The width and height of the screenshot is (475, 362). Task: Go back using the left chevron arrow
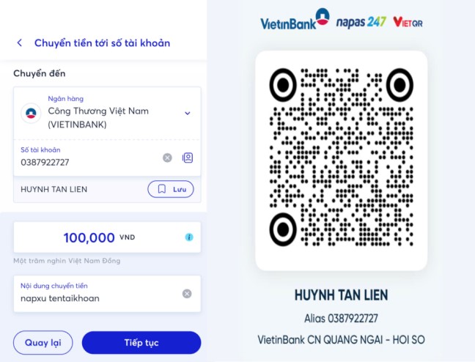(x=20, y=43)
